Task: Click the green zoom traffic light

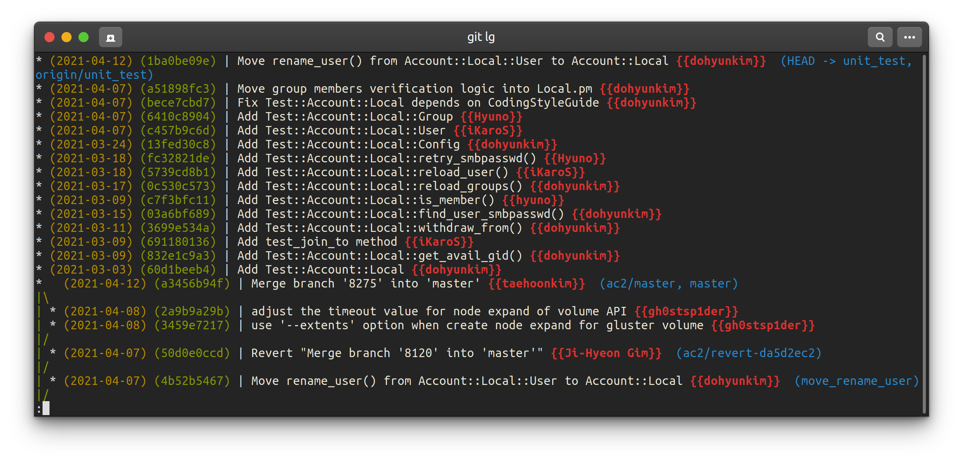Action: [84, 37]
